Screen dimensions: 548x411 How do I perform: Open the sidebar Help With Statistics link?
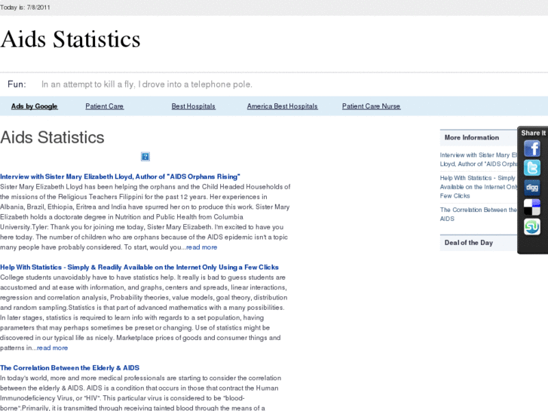tap(478, 187)
